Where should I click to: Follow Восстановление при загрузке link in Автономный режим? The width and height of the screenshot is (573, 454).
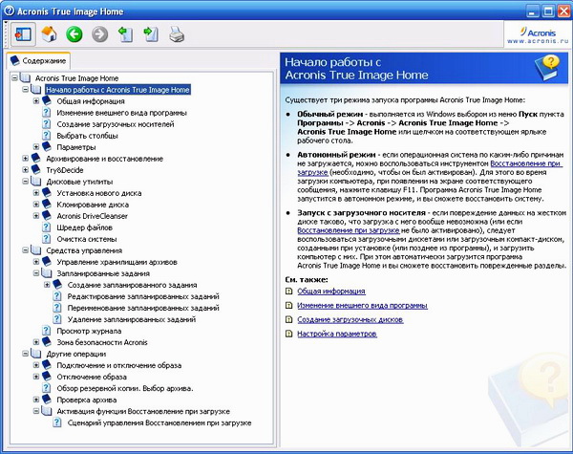(525, 163)
